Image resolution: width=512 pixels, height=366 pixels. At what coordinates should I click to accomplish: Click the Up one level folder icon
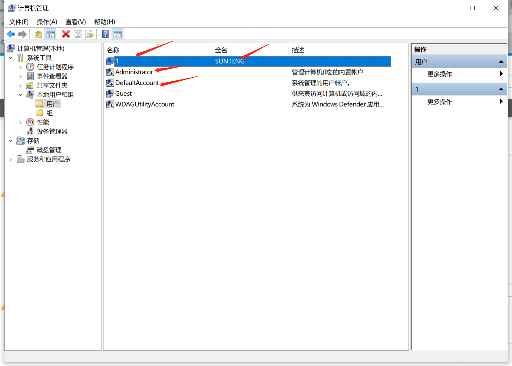click(38, 35)
